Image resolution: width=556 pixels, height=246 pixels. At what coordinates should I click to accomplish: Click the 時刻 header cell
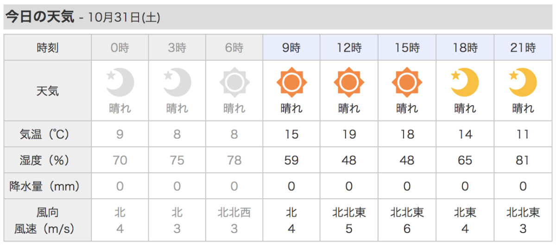[x=48, y=47]
